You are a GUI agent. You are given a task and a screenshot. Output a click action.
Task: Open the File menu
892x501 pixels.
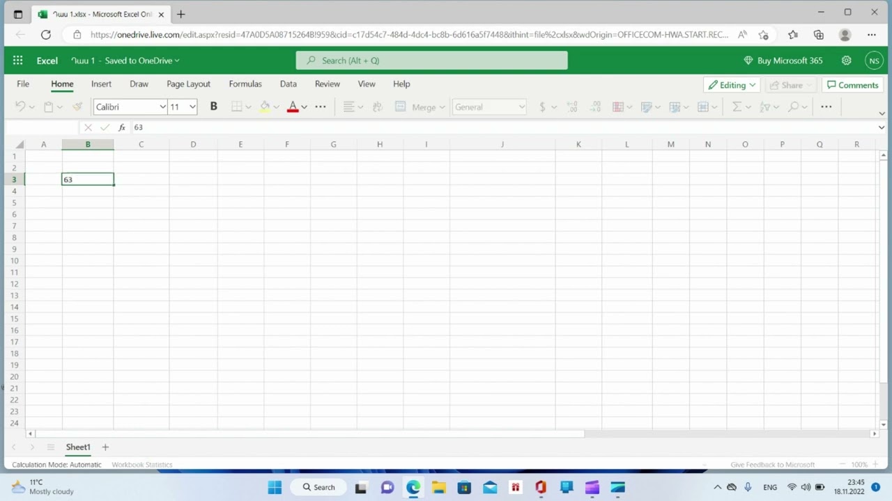tap(23, 83)
